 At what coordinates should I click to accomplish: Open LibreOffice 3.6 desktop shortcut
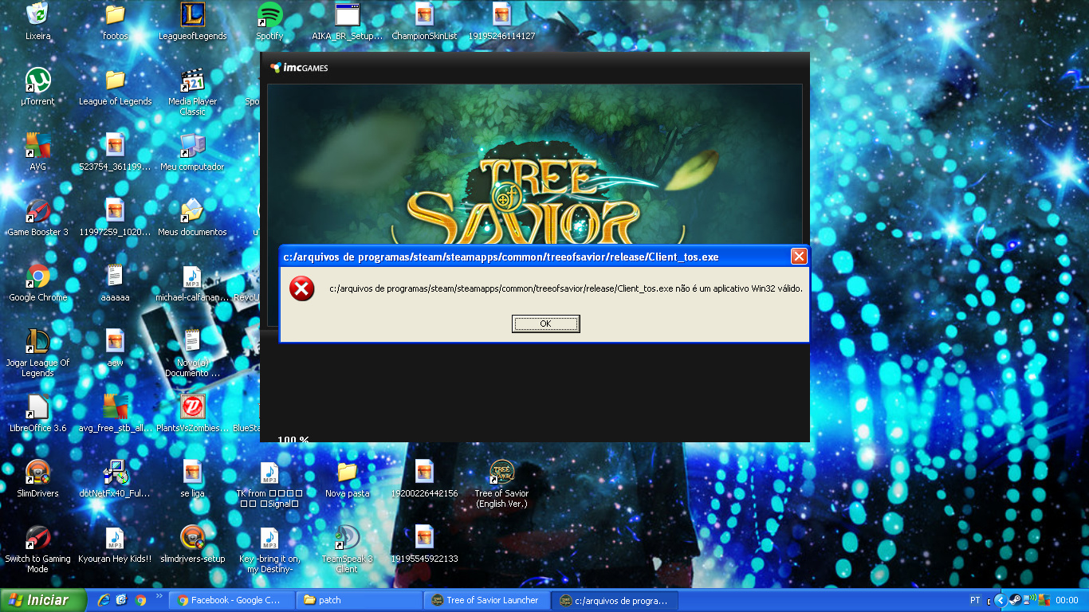click(x=37, y=408)
